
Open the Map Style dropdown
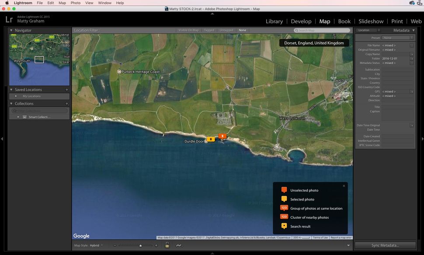[96, 245]
